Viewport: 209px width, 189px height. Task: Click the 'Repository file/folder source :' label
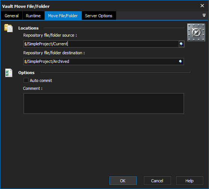(x=50, y=35)
